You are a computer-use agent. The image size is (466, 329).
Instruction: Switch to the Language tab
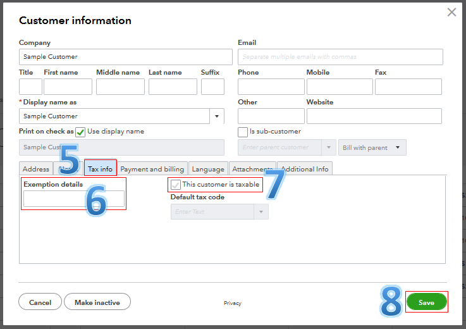[208, 169]
